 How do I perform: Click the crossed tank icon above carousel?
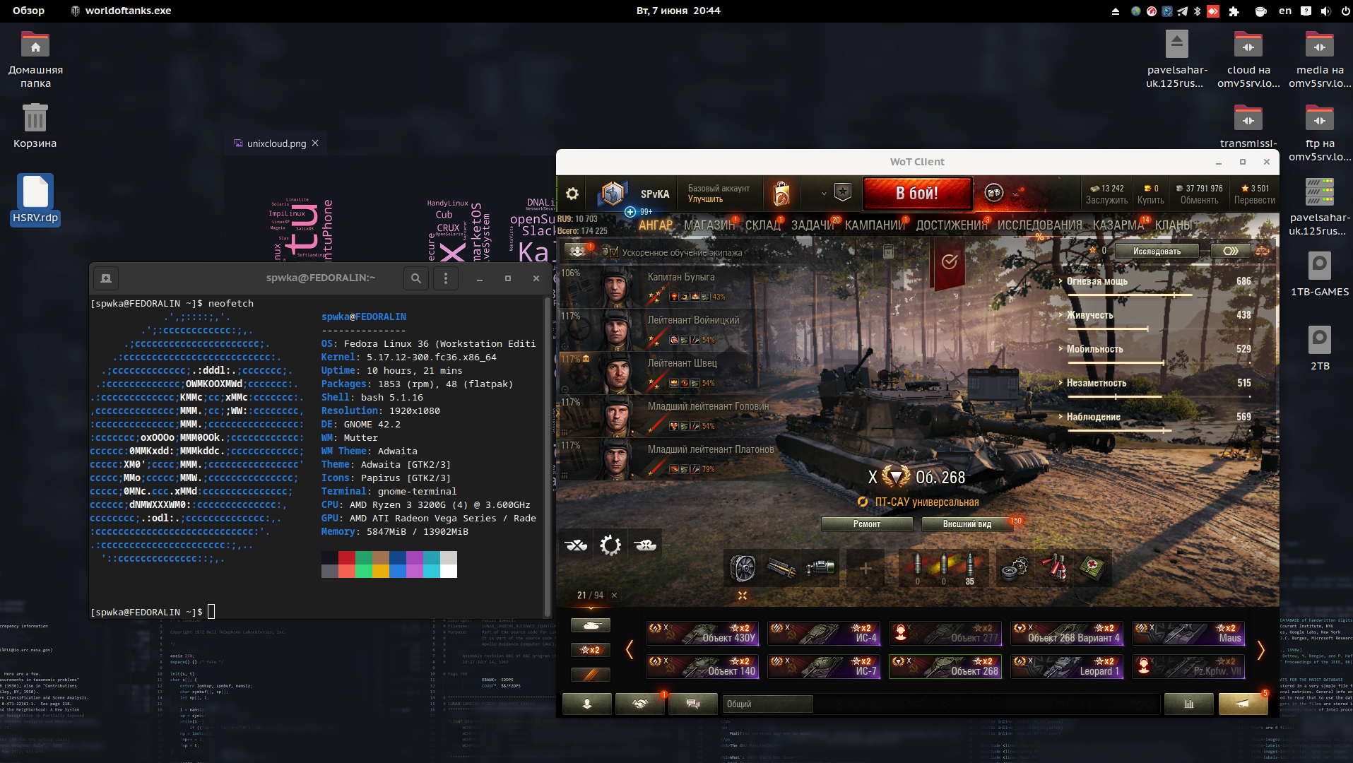coord(576,545)
